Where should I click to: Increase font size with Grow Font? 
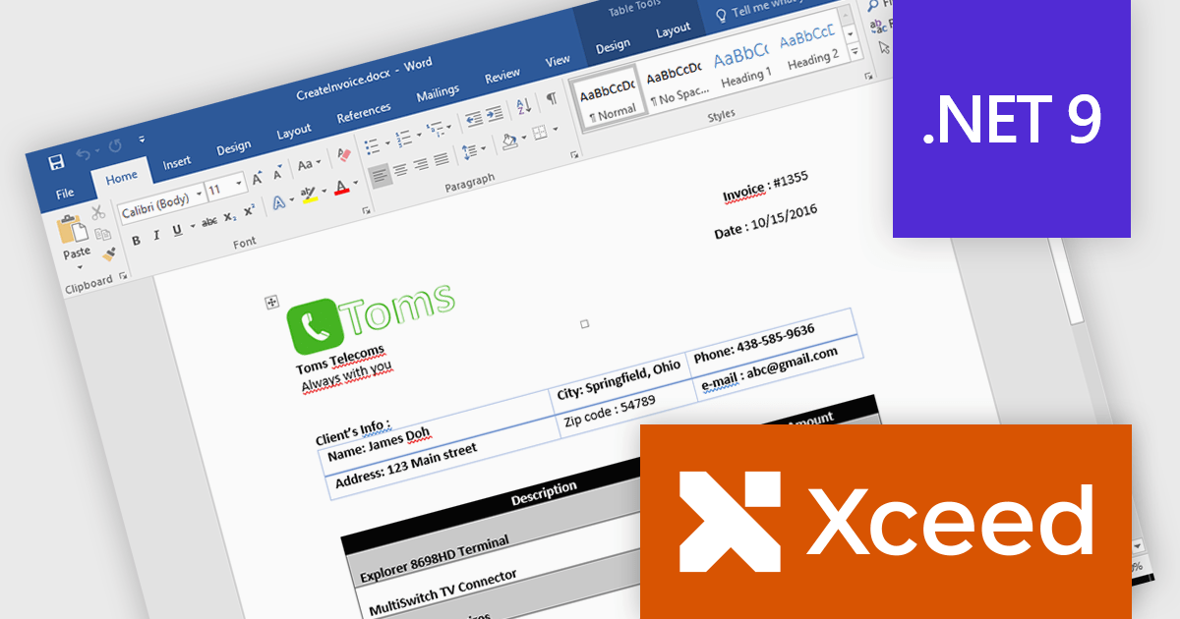tap(257, 178)
